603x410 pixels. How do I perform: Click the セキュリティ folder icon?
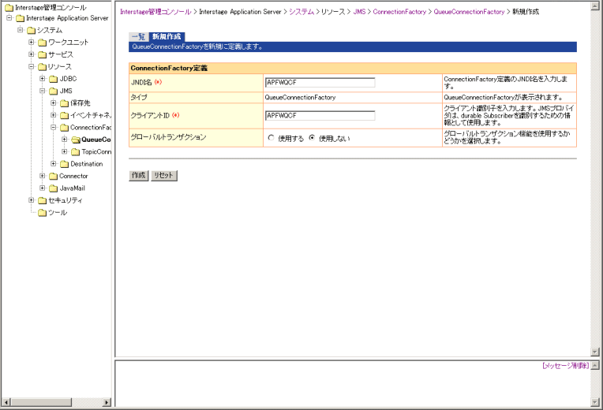[x=43, y=200]
